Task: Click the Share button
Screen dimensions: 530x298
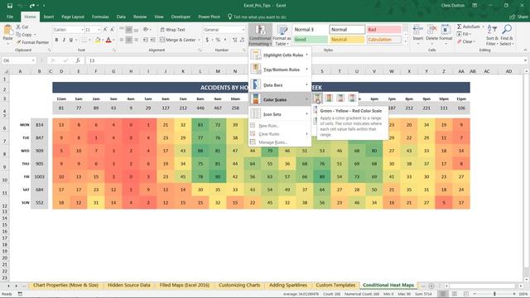Action: click(x=519, y=17)
